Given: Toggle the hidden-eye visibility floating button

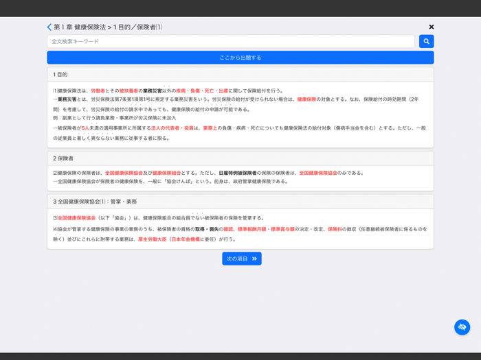Looking at the screenshot, I should coord(462,327).
